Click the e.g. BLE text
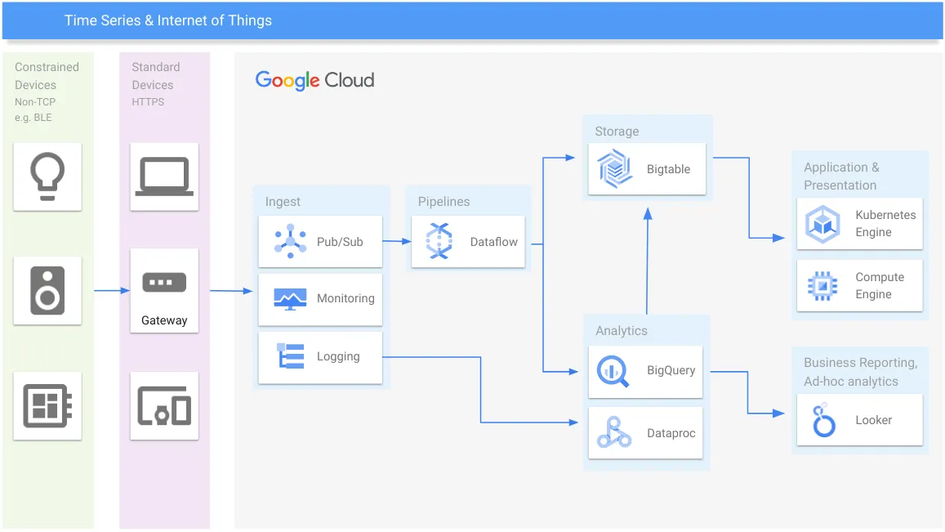 click(x=33, y=118)
